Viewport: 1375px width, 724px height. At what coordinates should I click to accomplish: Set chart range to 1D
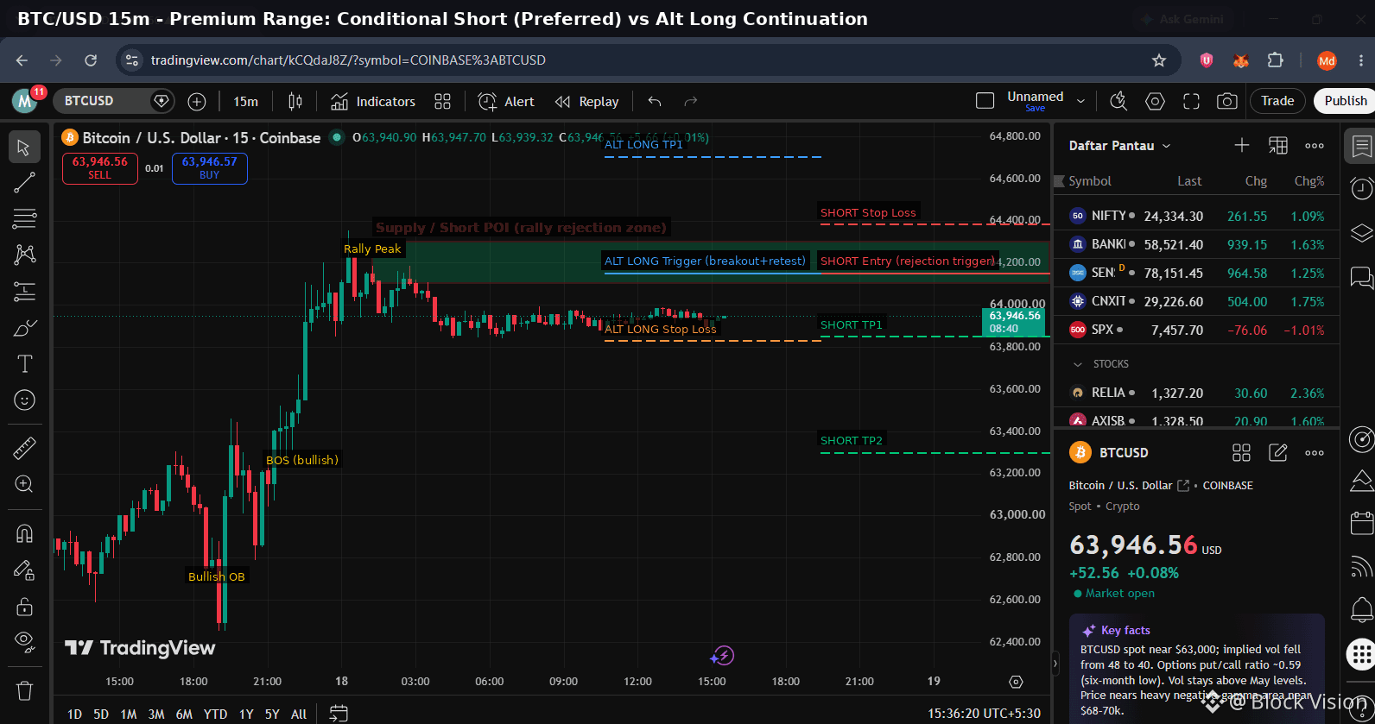[x=75, y=714]
